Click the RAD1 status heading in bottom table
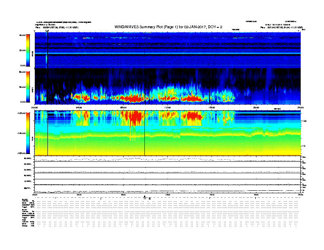Viewport: 324px width, 250px height. pos(25,210)
